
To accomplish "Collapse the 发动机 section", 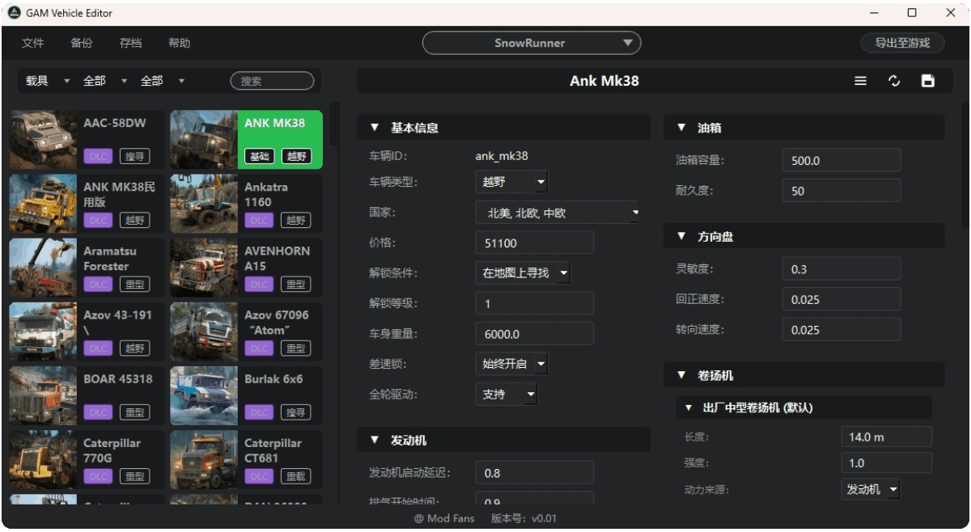I will coord(374,440).
